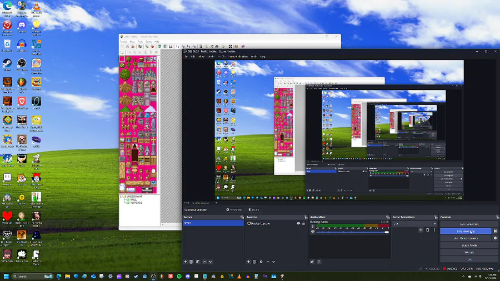Remove the scene transition with trash icon
500x281 pixels.
[x=428, y=230]
